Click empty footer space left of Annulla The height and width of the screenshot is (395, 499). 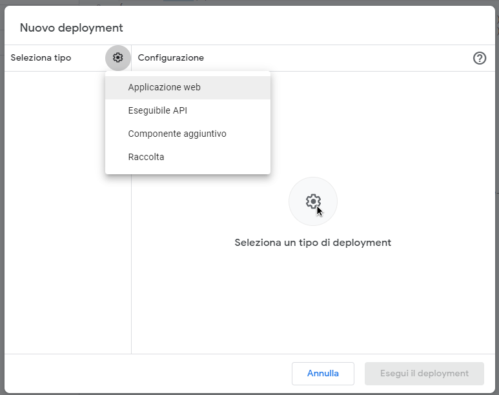[x=148, y=373]
